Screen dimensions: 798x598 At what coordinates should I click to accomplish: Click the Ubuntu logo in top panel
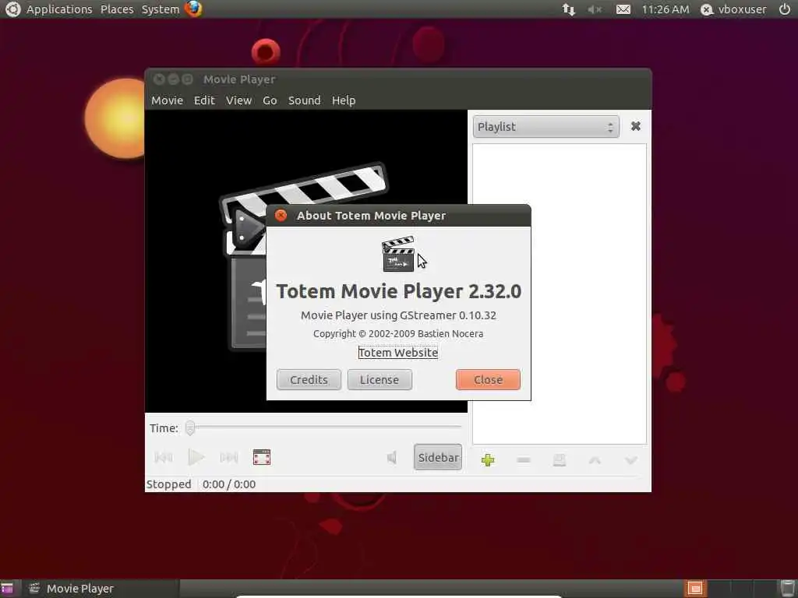(x=12, y=9)
